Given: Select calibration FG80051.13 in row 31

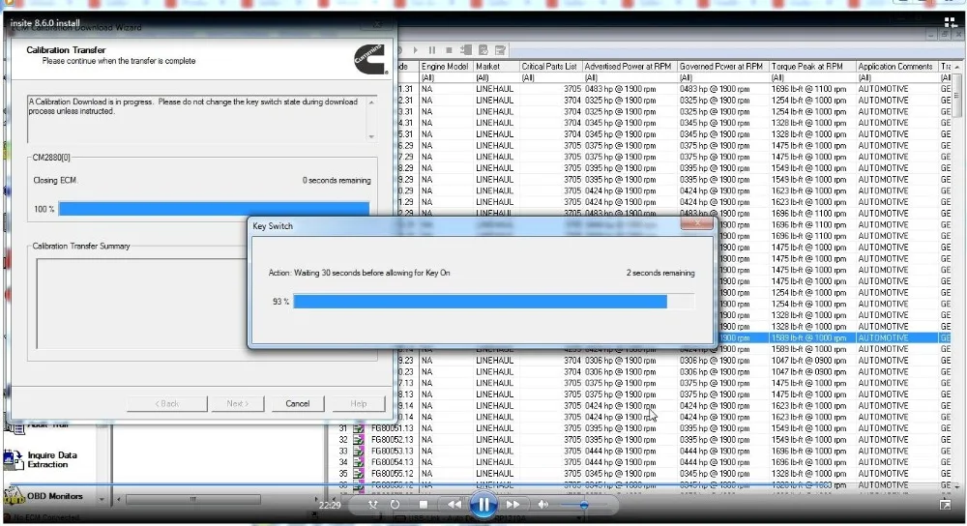Looking at the screenshot, I should 393,428.
